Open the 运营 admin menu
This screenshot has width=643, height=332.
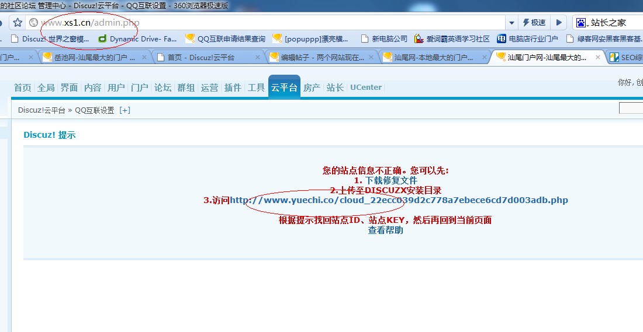(209, 87)
